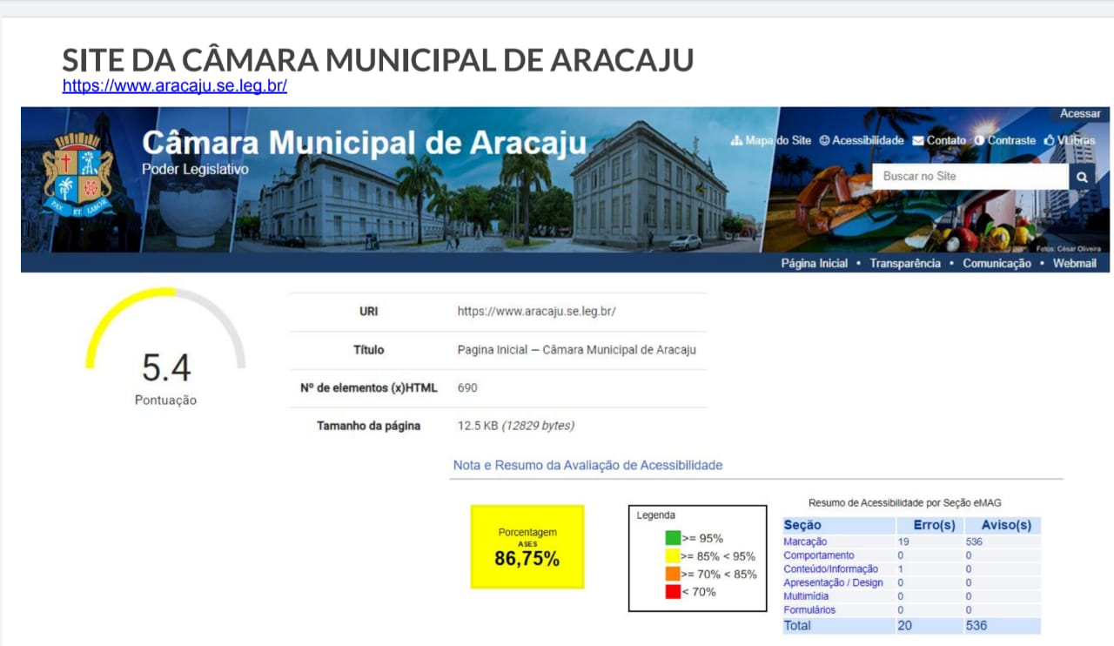Click the Acessar button

pyautogui.click(x=1080, y=113)
